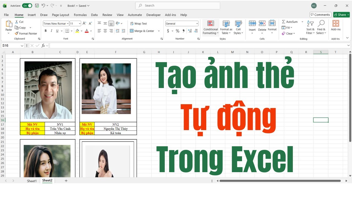Viewport: 352px width, 198px height.
Task: Click the Merge & Center button
Action: click(x=142, y=31)
